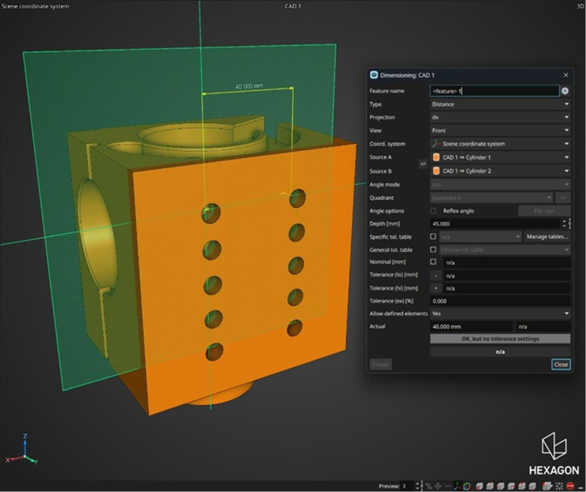Click the Manage tables... button
Screen dimensions: 586x492
tap(547, 237)
